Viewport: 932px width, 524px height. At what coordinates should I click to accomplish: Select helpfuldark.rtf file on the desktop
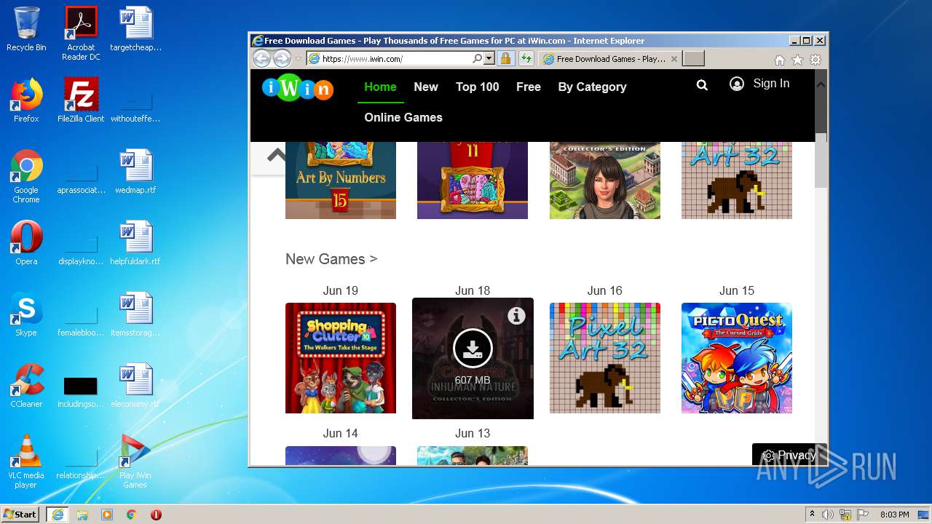pos(135,243)
